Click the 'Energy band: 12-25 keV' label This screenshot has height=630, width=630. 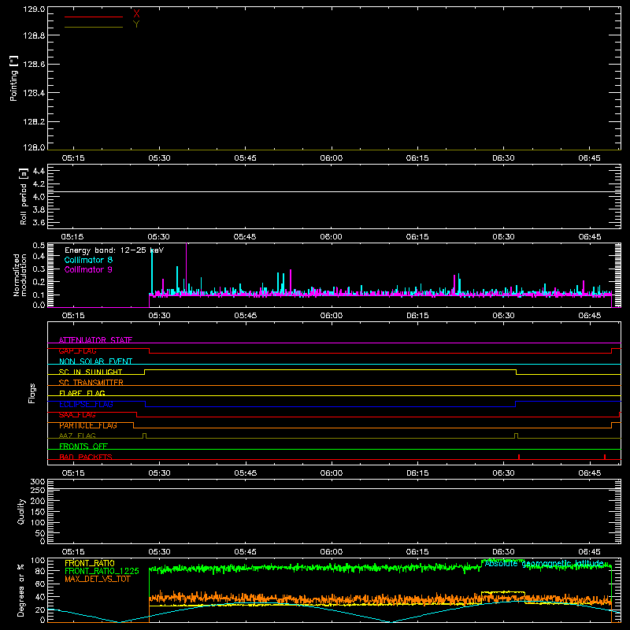pos(114,250)
